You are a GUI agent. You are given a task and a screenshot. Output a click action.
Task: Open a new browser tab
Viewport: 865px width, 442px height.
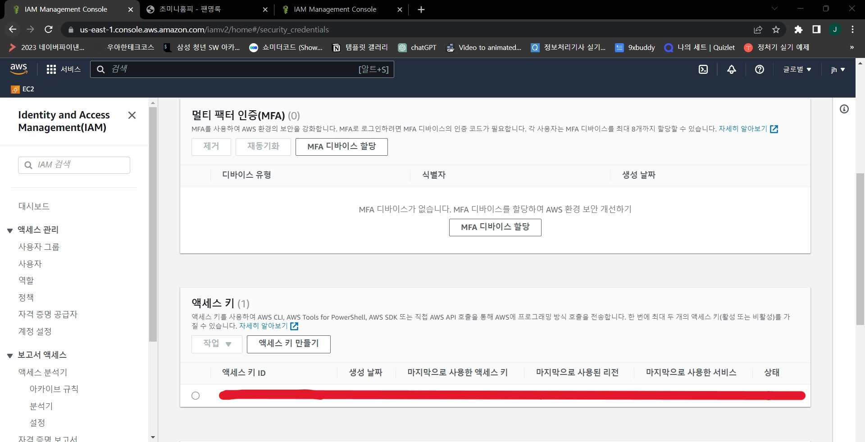click(421, 9)
